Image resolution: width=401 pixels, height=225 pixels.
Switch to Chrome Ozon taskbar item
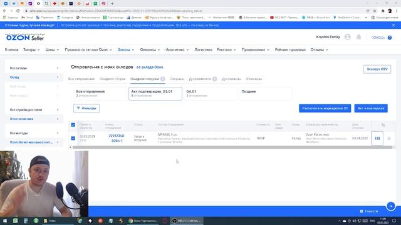pyautogui.click(x=143, y=221)
